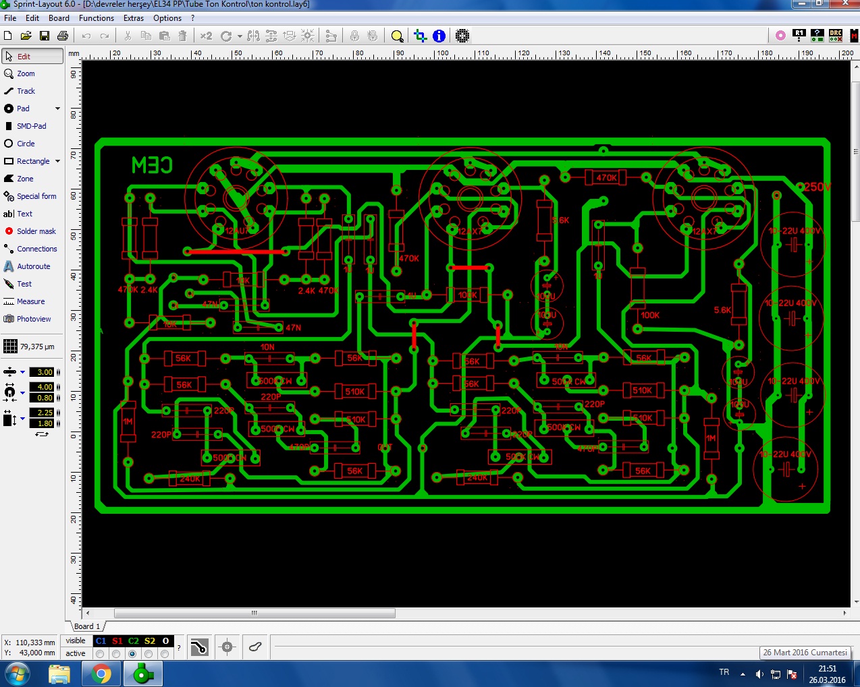860x687 pixels.
Task: Switch to the Board 1 tab
Action: 86,626
